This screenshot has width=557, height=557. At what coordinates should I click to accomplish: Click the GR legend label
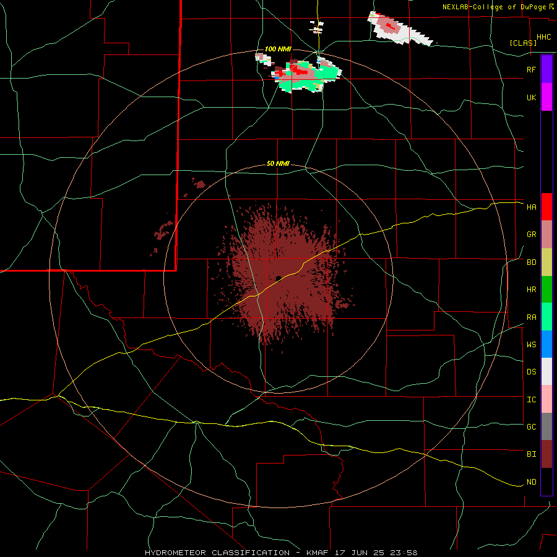click(531, 235)
